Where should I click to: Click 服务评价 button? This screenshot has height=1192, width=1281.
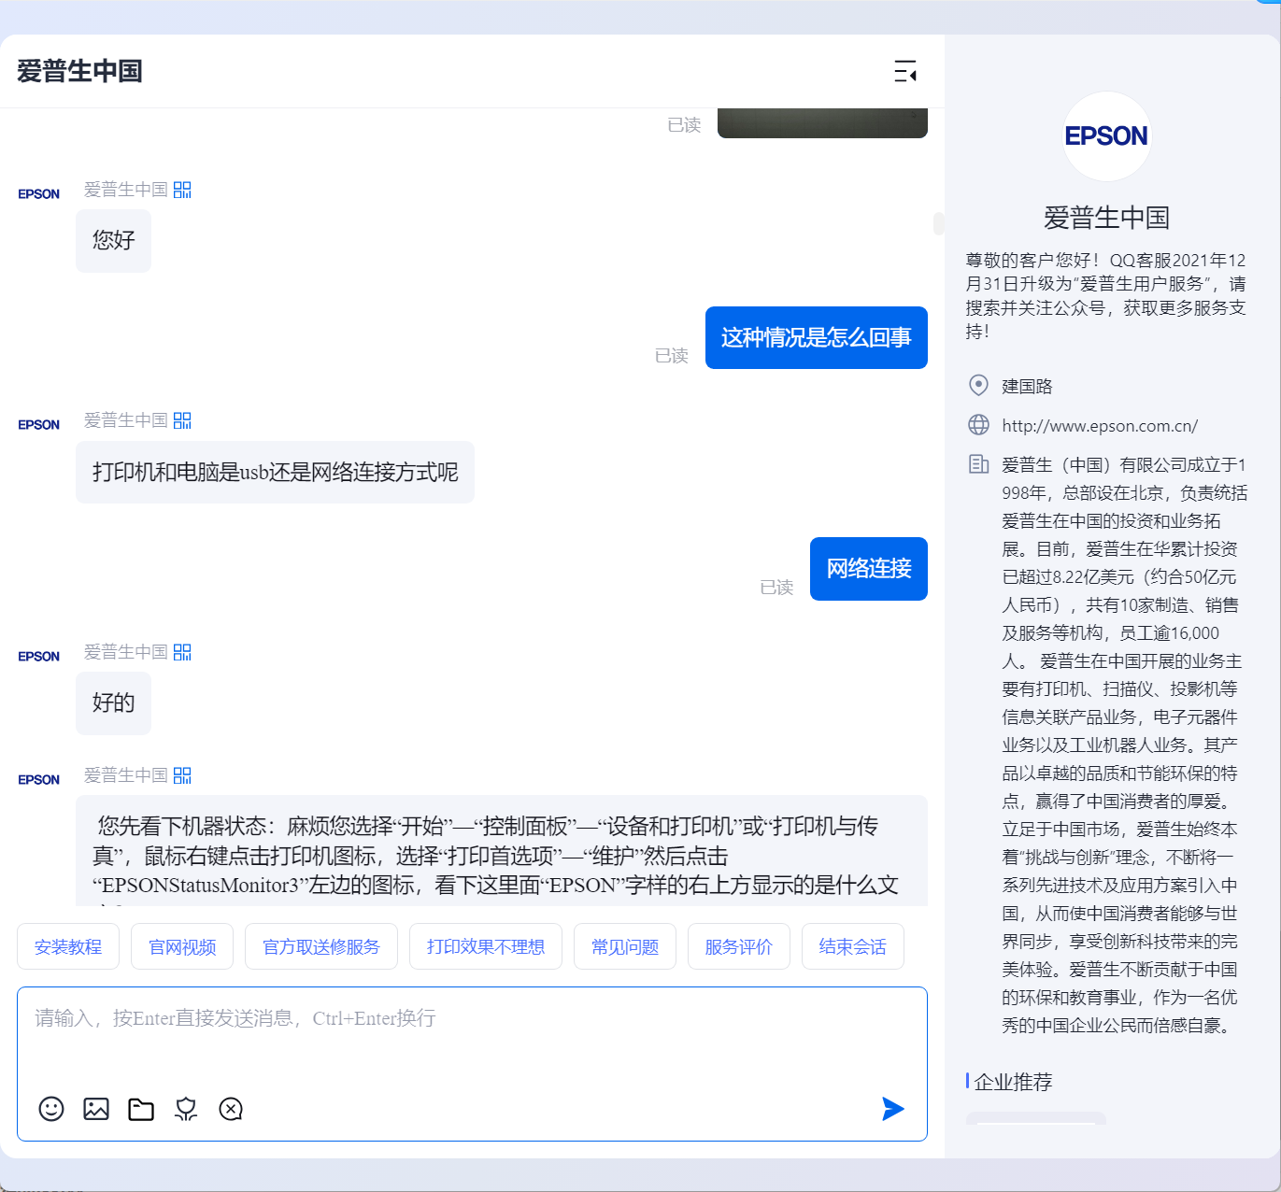pos(739,946)
